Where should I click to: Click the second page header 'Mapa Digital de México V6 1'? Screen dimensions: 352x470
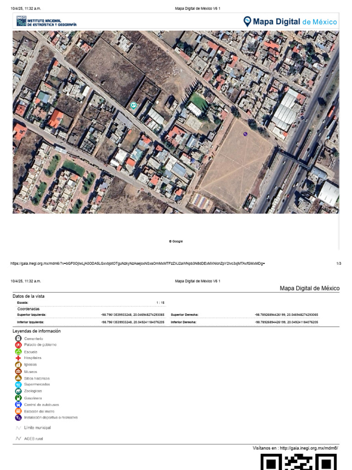point(198,281)
